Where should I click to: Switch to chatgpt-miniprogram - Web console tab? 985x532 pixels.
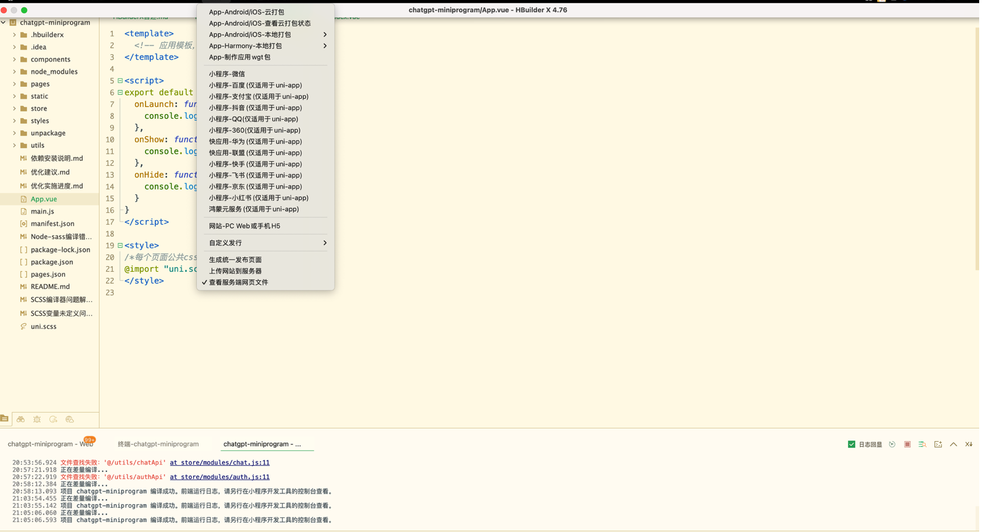click(51, 445)
